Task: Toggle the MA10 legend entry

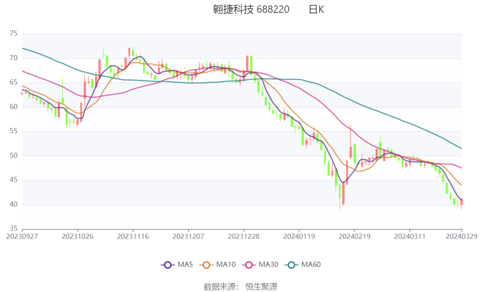Action: (218, 264)
